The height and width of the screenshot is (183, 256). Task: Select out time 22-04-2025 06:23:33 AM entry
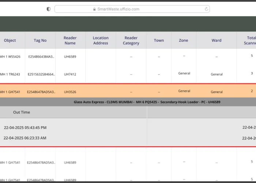coord(25,138)
